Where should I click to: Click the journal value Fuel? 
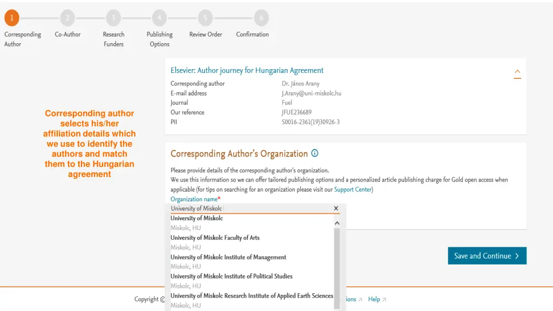pyautogui.click(x=287, y=103)
